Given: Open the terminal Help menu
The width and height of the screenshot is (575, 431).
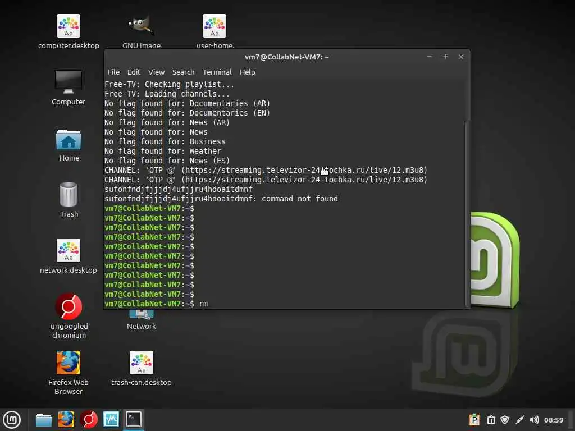Looking at the screenshot, I should pos(247,72).
